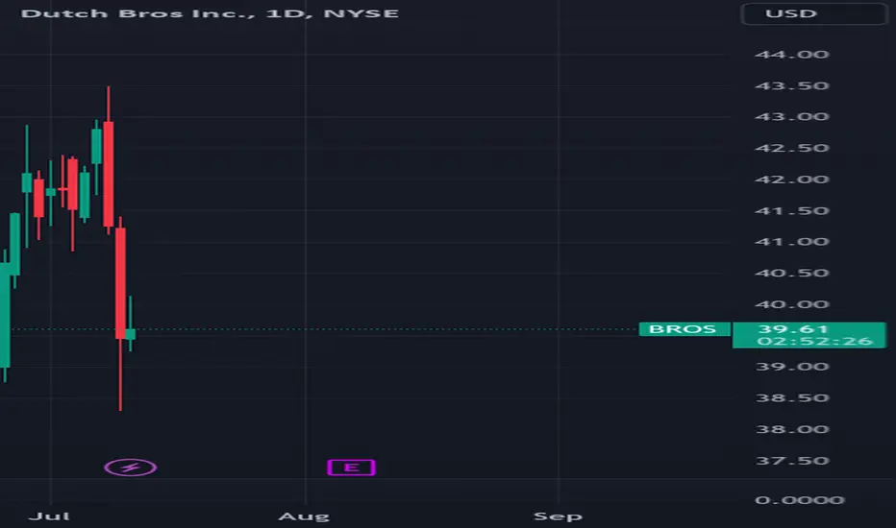
Task: Click the 0.0000 value on scale
Action: 799,500
